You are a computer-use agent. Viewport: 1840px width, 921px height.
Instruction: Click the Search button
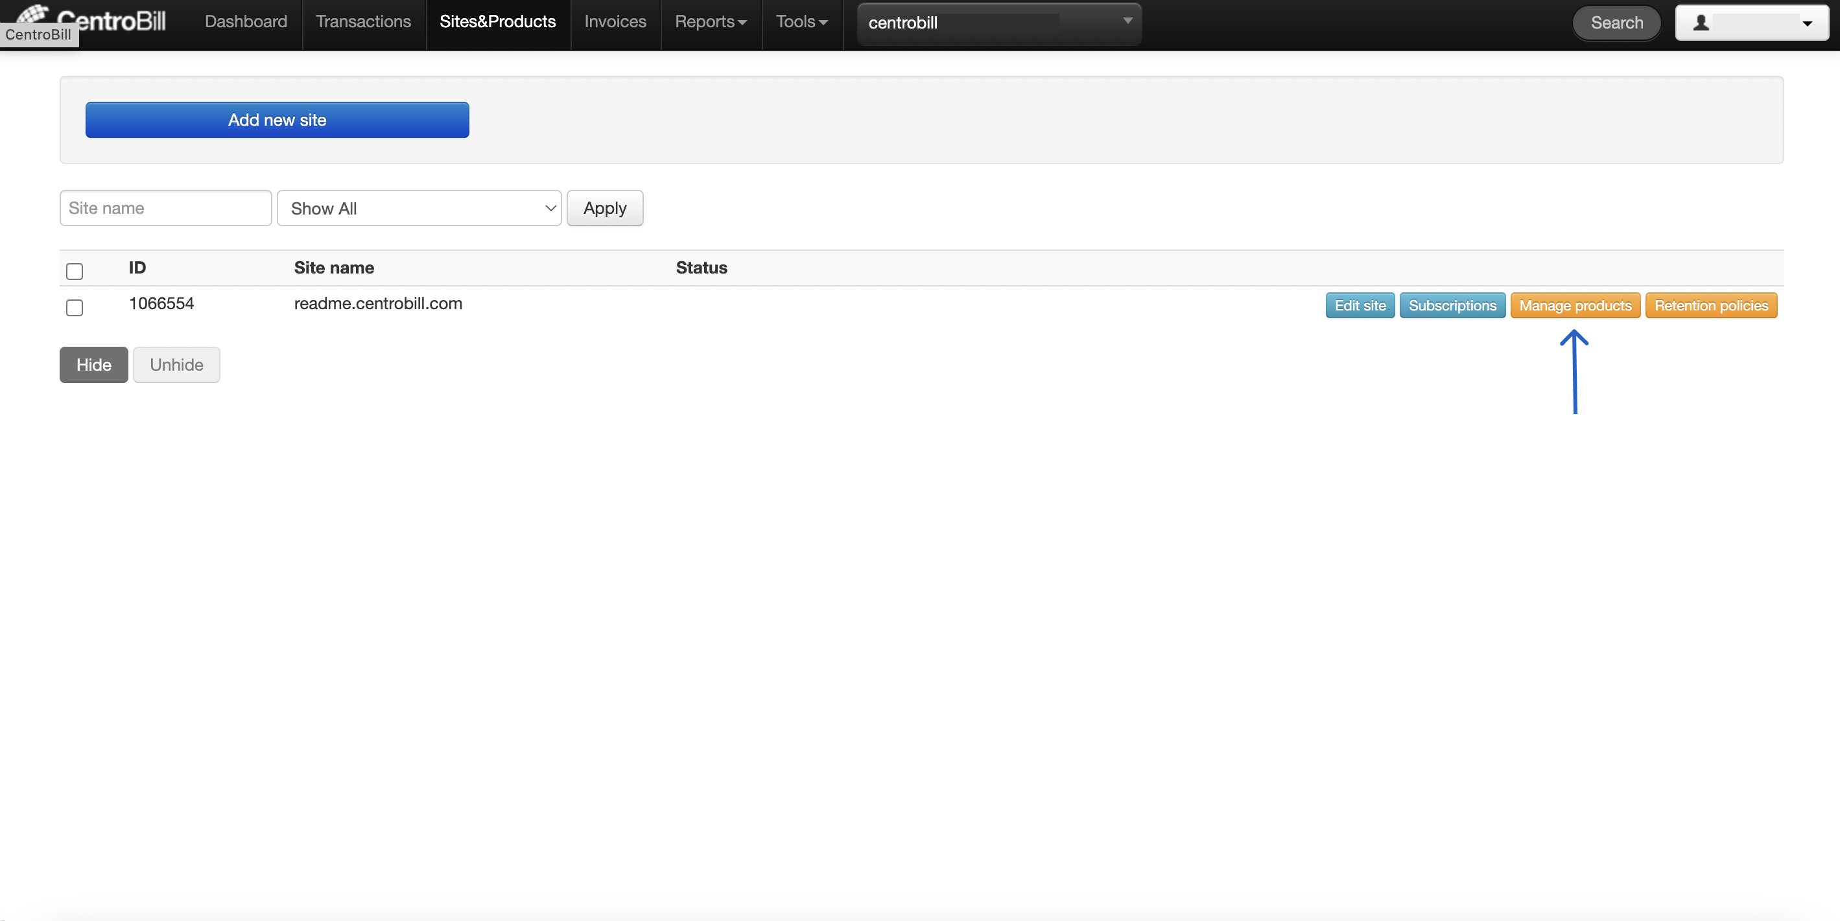[x=1616, y=23]
